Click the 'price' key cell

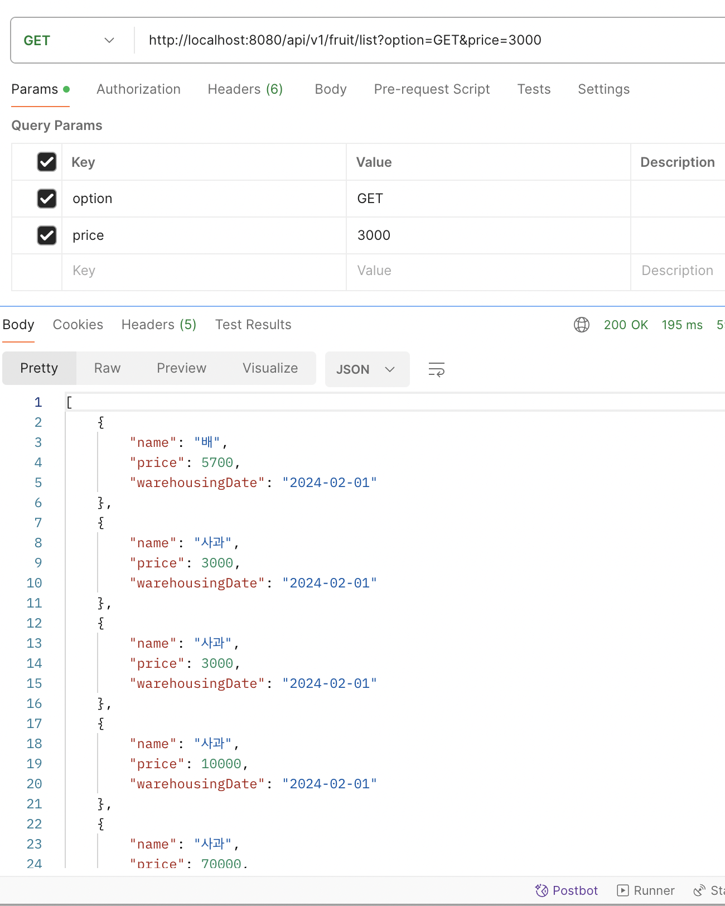[204, 235]
